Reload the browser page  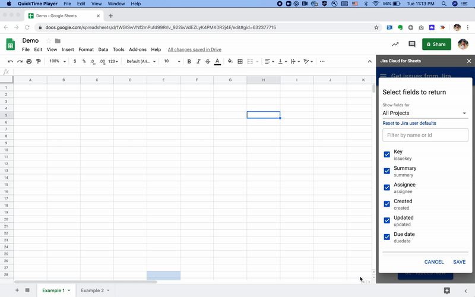click(27, 27)
